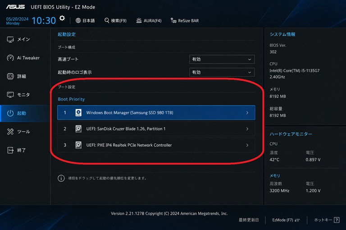Open ホットキー hotkey help

point(327,220)
